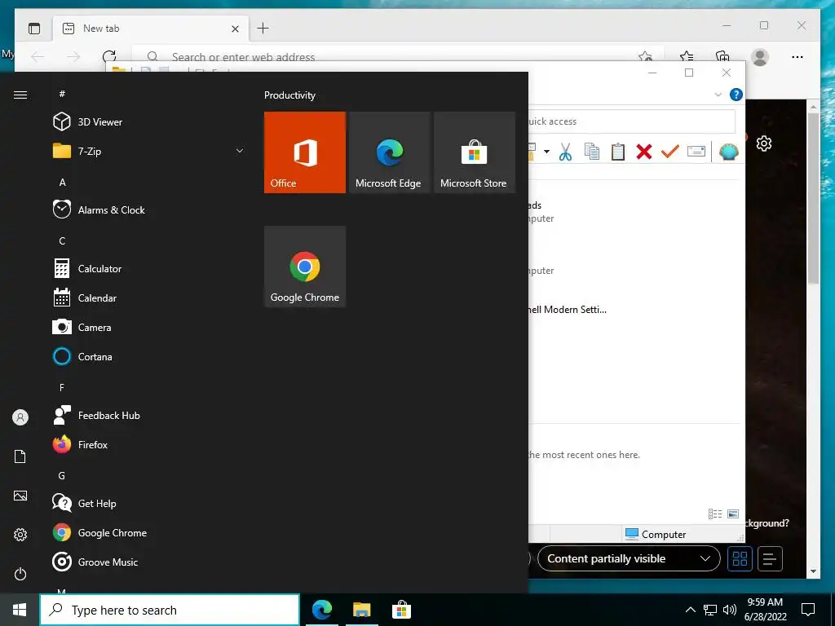Click the Power button in Start sidebar

[x=20, y=574]
